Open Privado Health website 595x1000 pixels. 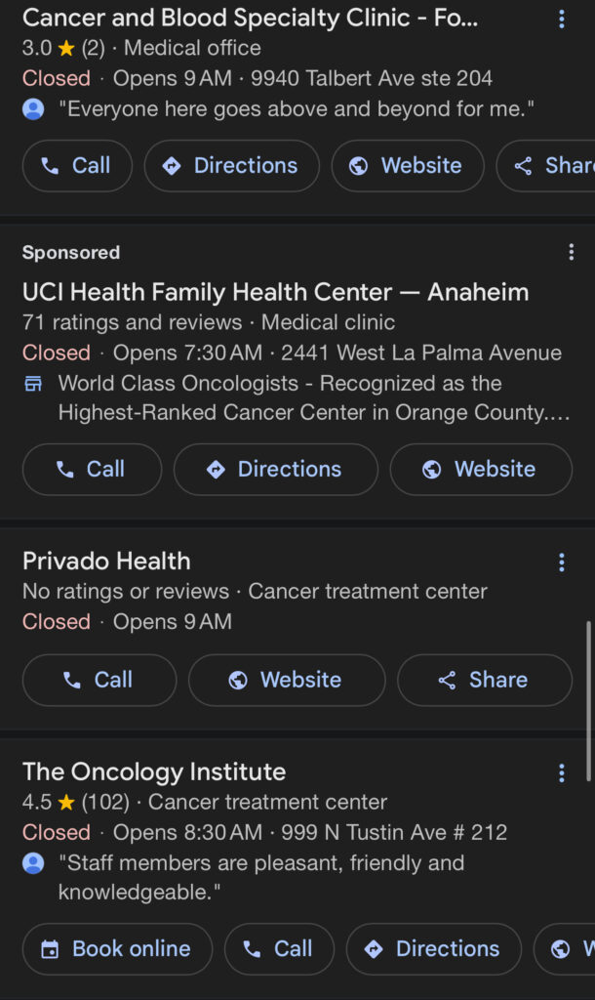(x=286, y=680)
